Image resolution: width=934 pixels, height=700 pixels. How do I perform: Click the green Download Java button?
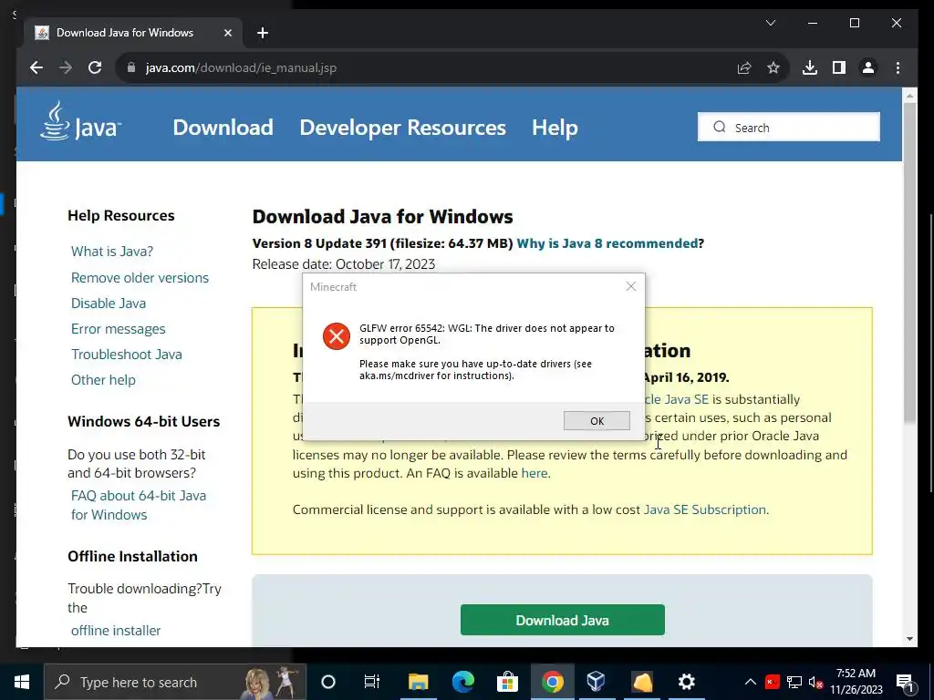click(x=562, y=620)
